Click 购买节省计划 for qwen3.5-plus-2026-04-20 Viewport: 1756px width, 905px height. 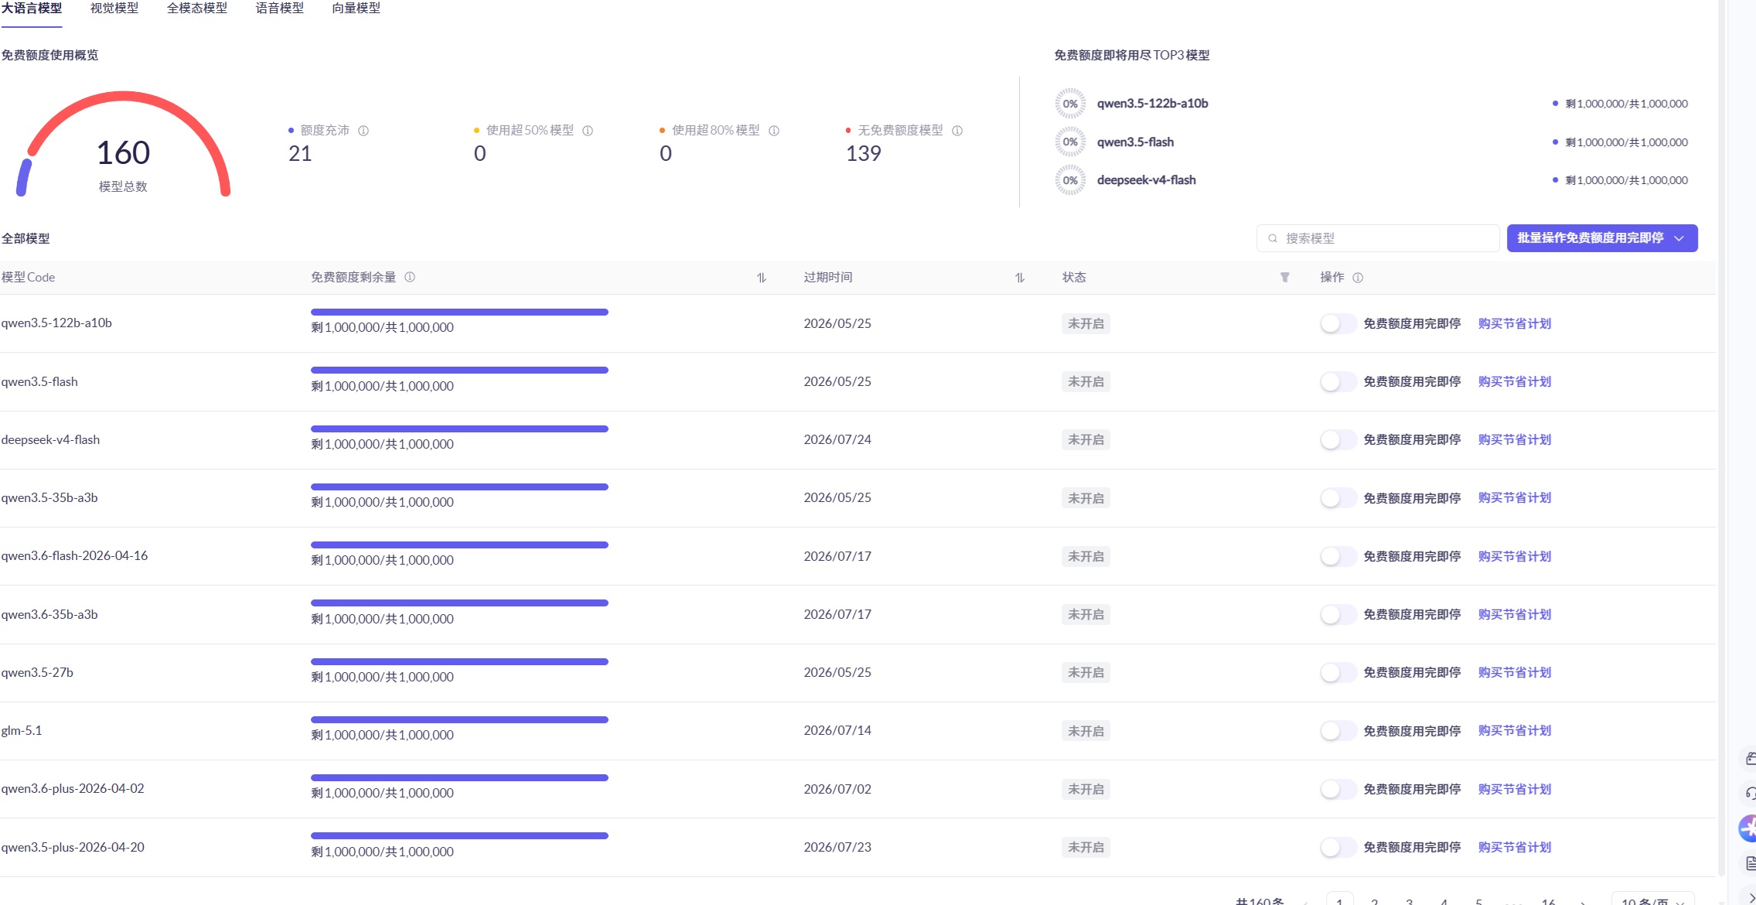1515,847
